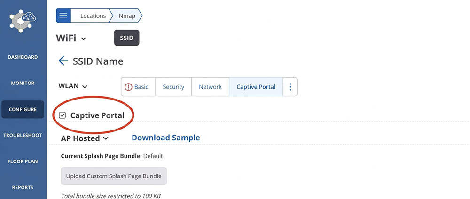The image size is (470, 199).
Task: Uncheck the Captive Portal checkbox
Action: pos(63,115)
